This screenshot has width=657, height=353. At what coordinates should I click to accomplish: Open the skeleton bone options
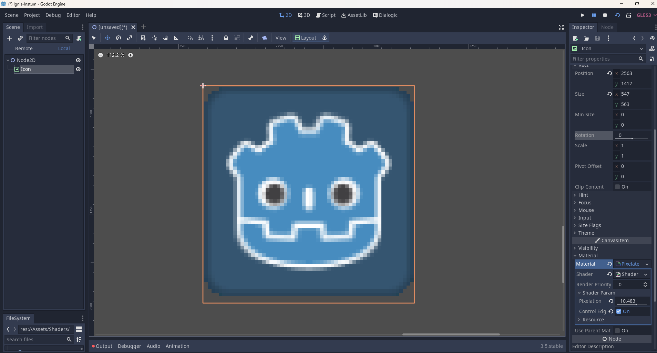(251, 38)
